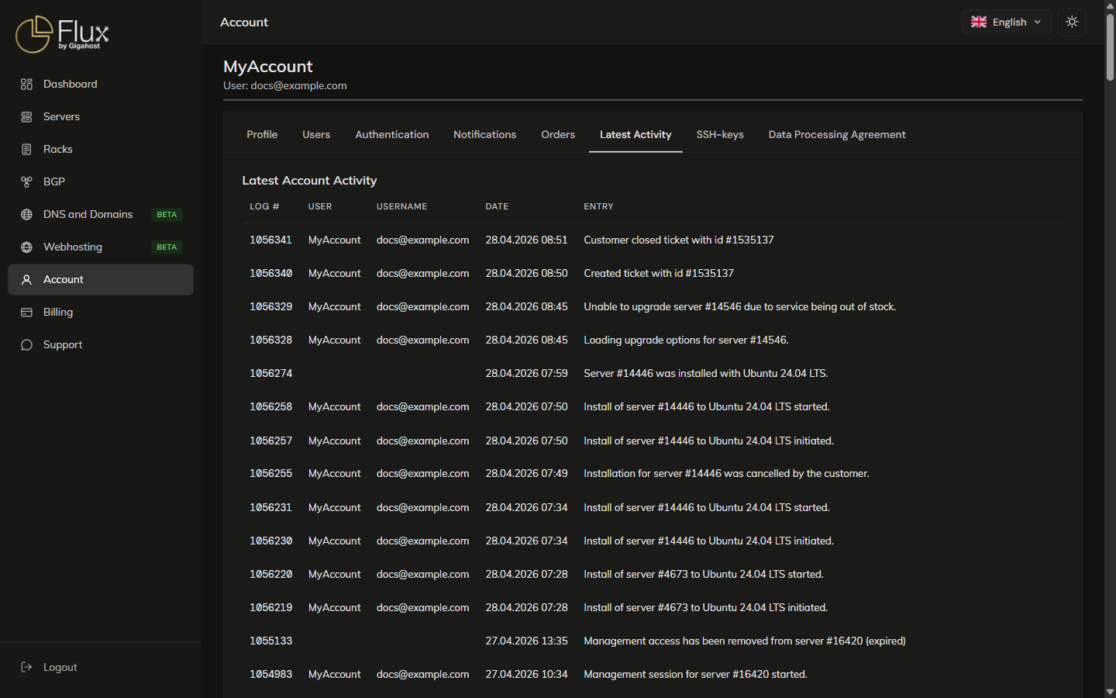Click the Dashboard grid icon
The height and width of the screenshot is (698, 1116).
[x=26, y=84]
